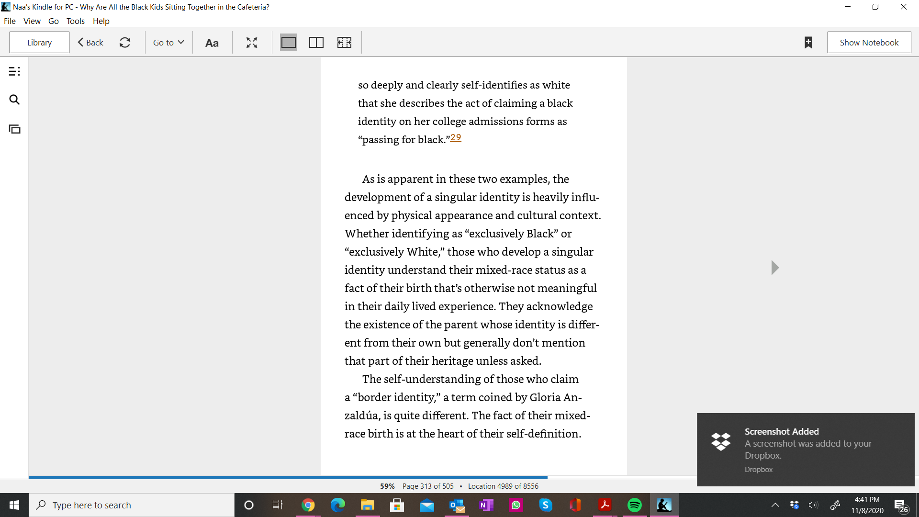
Task: Open the search magnifier in the sidebar
Action: (x=14, y=100)
